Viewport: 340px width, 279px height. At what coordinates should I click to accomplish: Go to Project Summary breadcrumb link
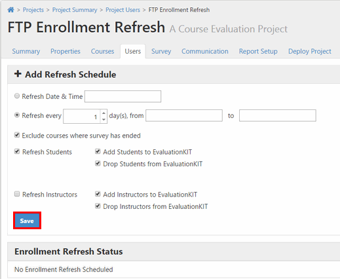coord(75,10)
